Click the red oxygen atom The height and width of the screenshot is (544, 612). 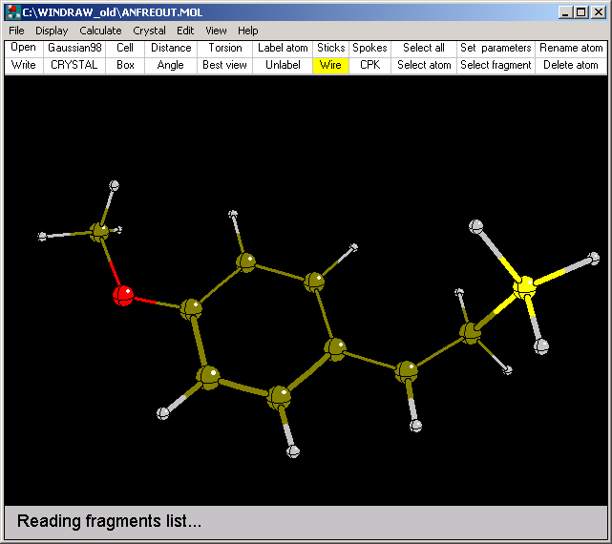pyautogui.click(x=123, y=296)
